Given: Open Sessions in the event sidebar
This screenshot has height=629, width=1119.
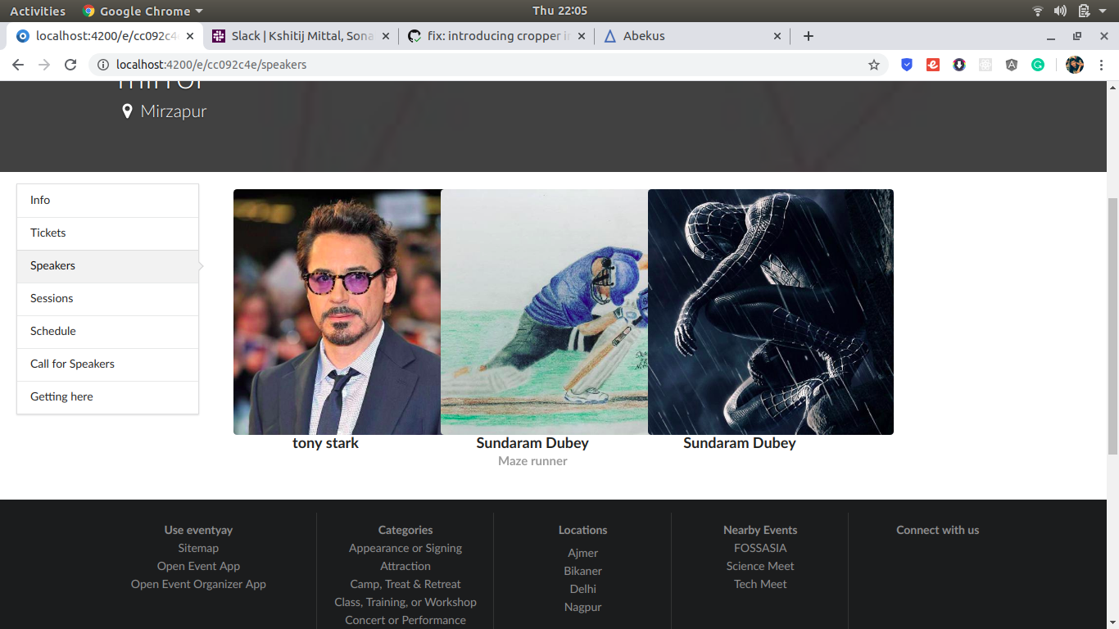Looking at the screenshot, I should [x=107, y=299].
